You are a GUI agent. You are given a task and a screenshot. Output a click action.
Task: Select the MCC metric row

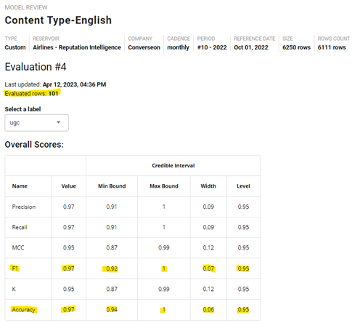[133, 247]
